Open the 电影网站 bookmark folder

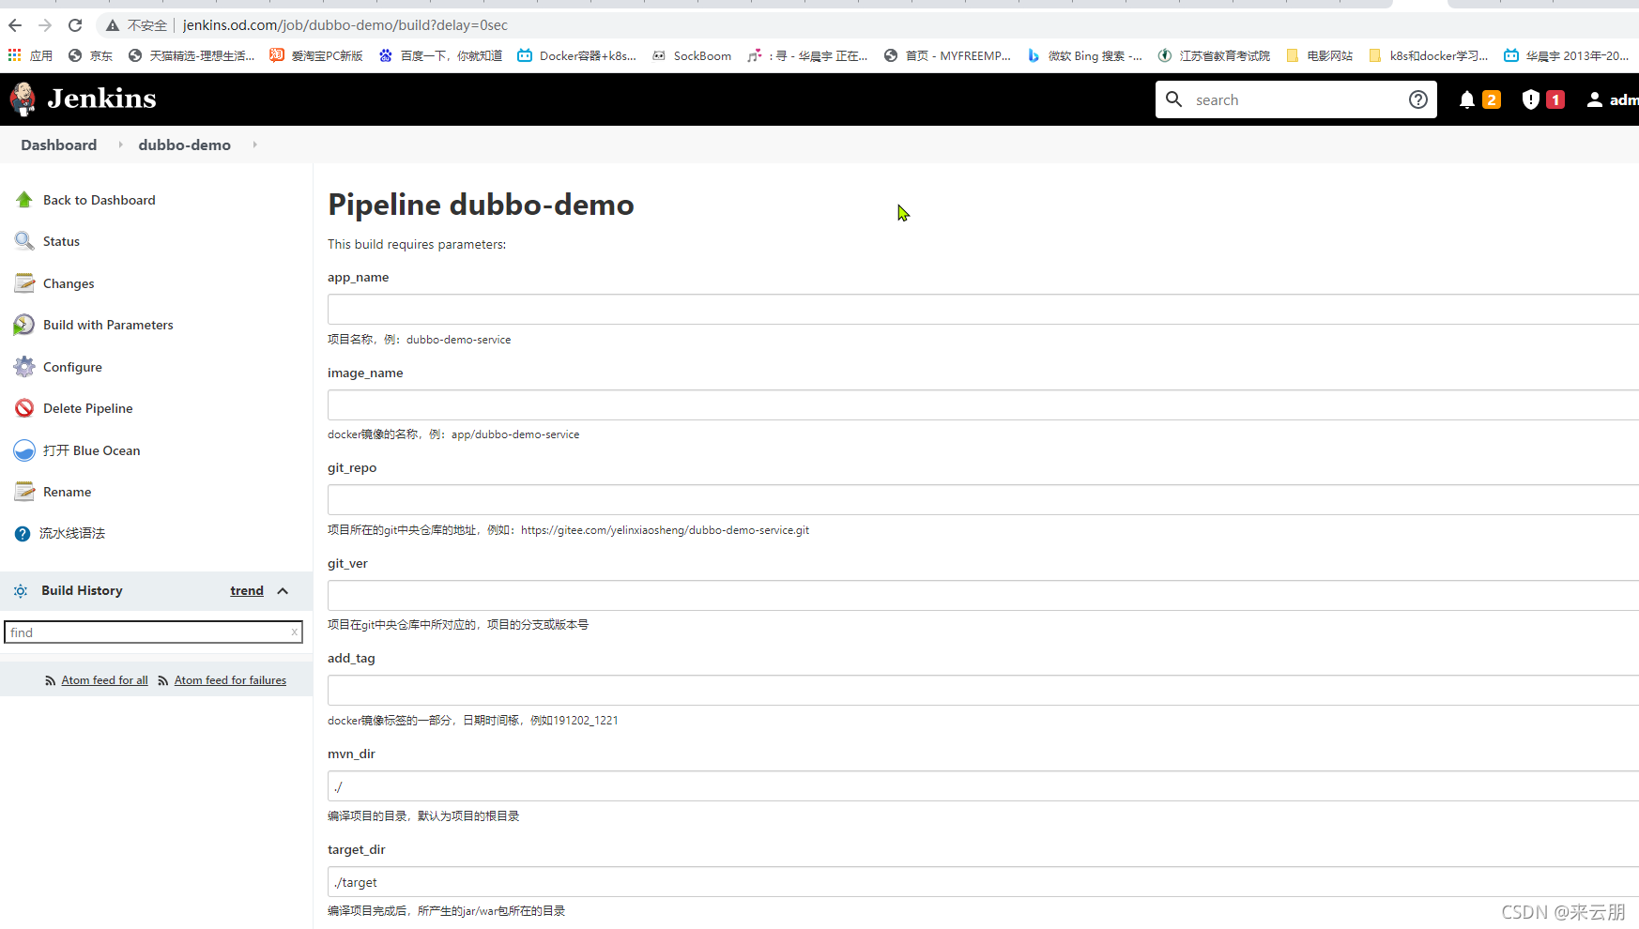pos(1319,55)
